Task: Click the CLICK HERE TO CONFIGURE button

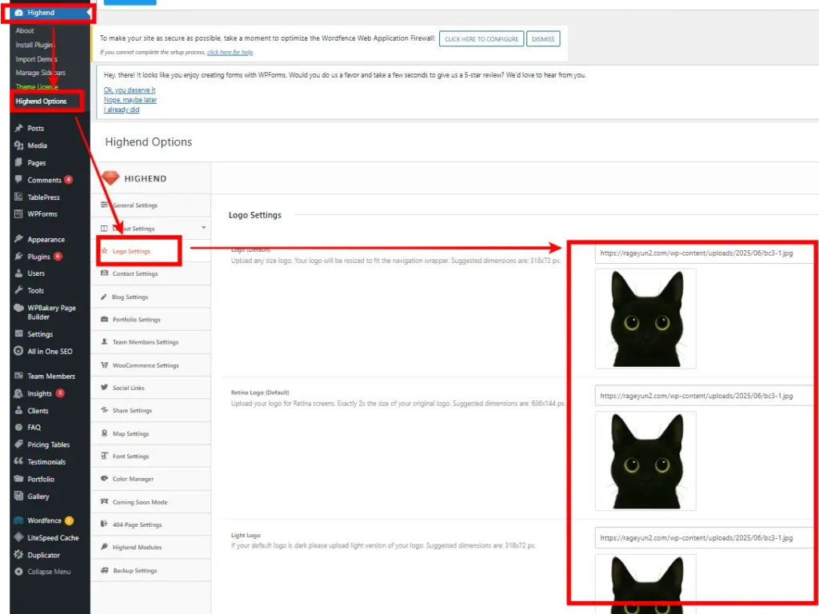Action: click(x=481, y=39)
